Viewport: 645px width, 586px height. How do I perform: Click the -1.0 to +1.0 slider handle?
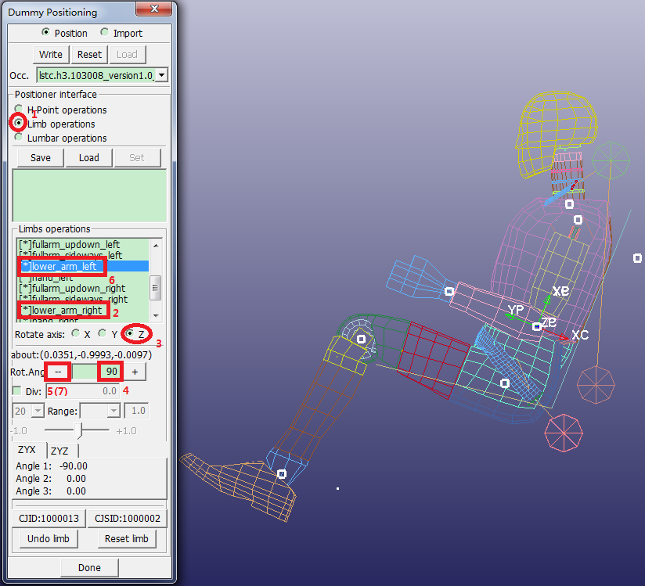(x=77, y=430)
